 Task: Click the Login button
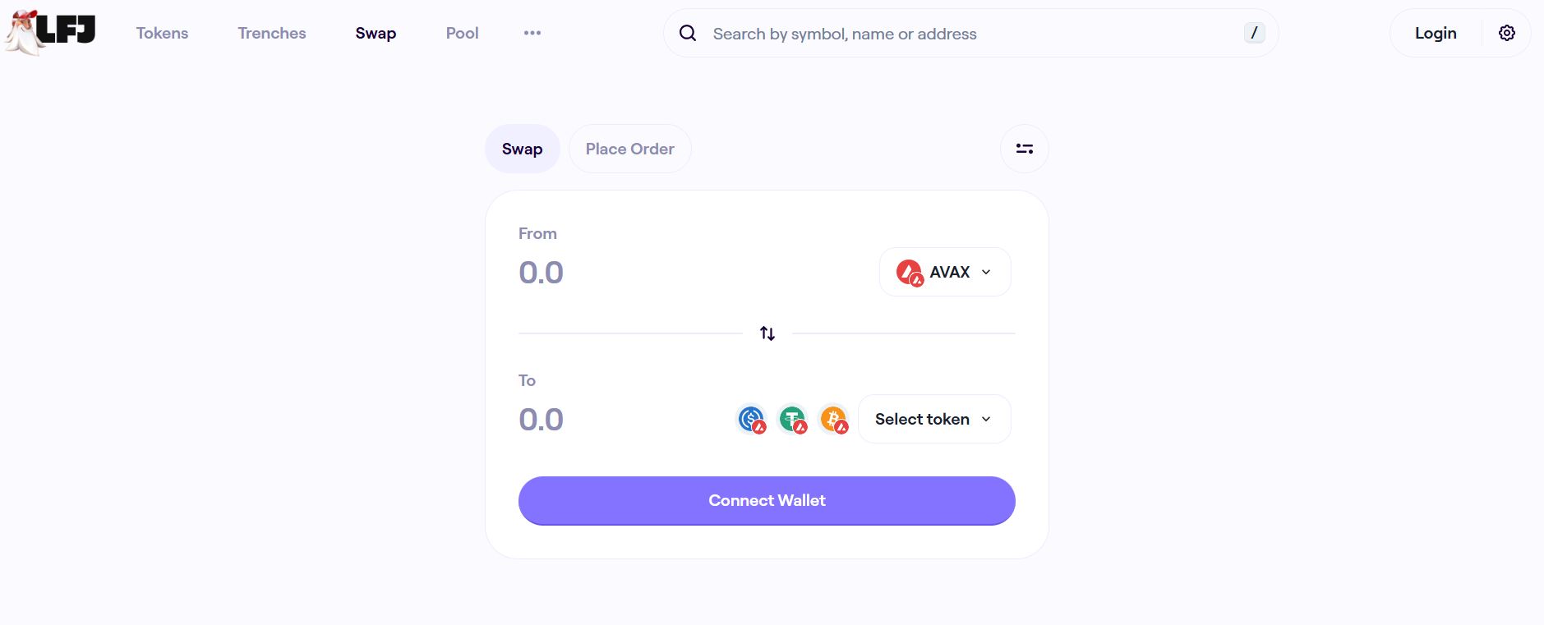(1436, 33)
